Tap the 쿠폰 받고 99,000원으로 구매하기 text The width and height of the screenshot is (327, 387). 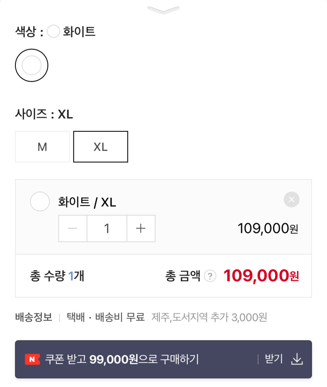tap(122, 359)
